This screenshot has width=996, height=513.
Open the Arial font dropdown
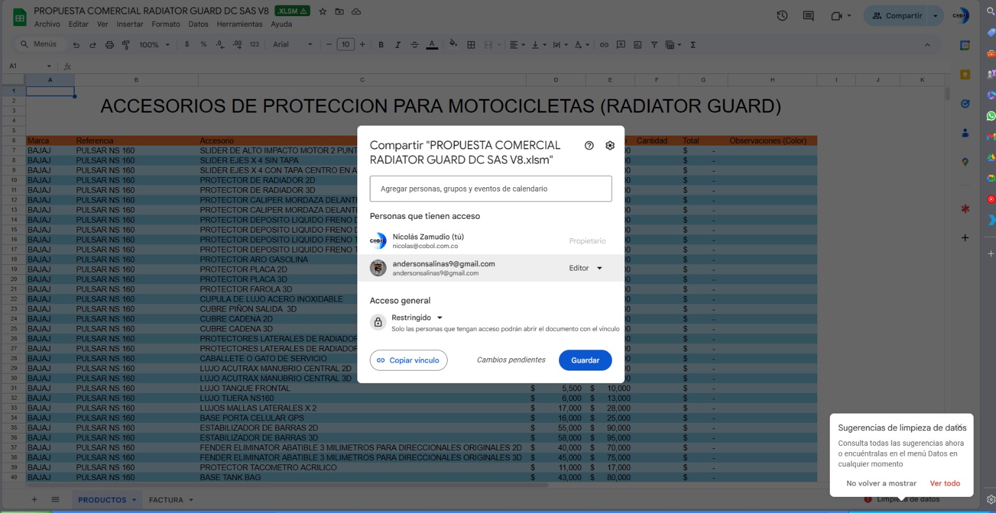tap(293, 45)
